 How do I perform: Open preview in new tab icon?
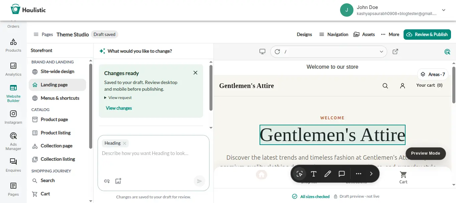[395, 52]
